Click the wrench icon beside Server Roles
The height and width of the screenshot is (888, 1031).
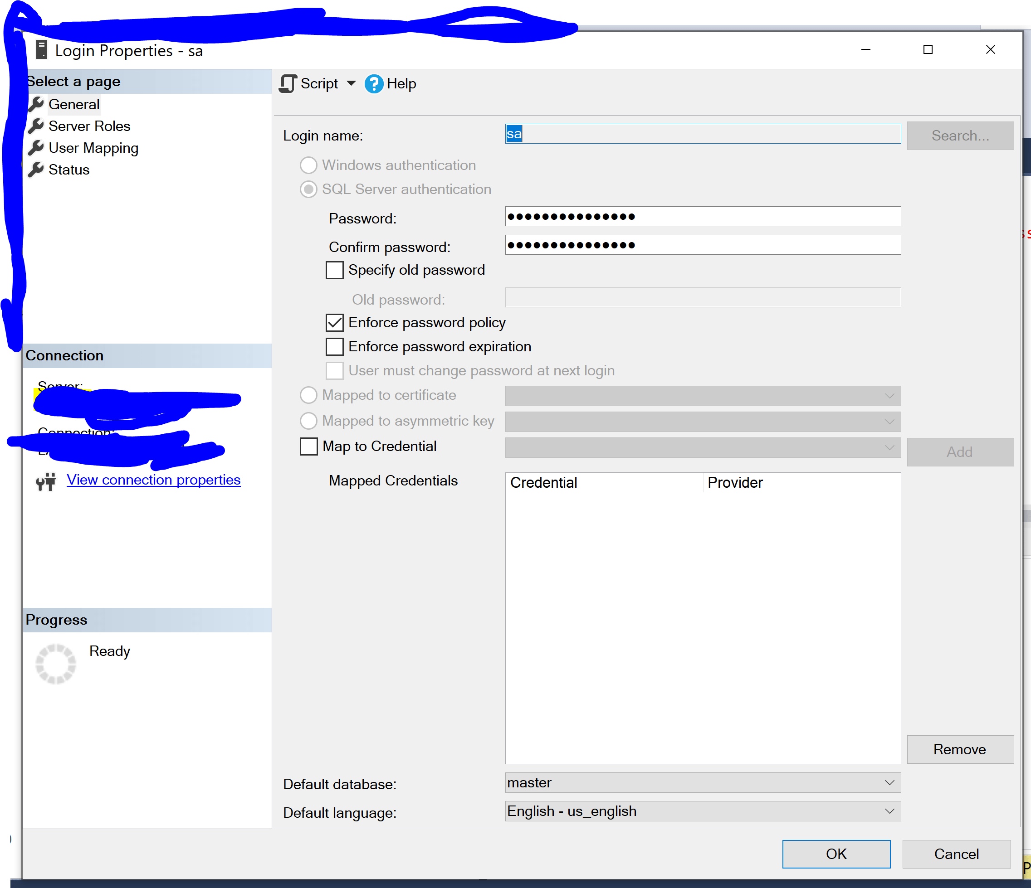coord(36,126)
